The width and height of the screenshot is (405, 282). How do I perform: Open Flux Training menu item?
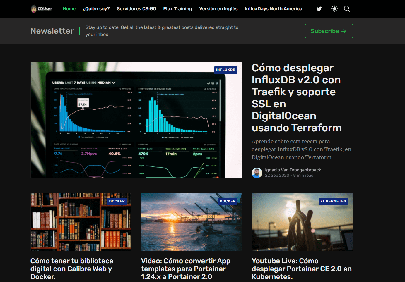pos(178,9)
